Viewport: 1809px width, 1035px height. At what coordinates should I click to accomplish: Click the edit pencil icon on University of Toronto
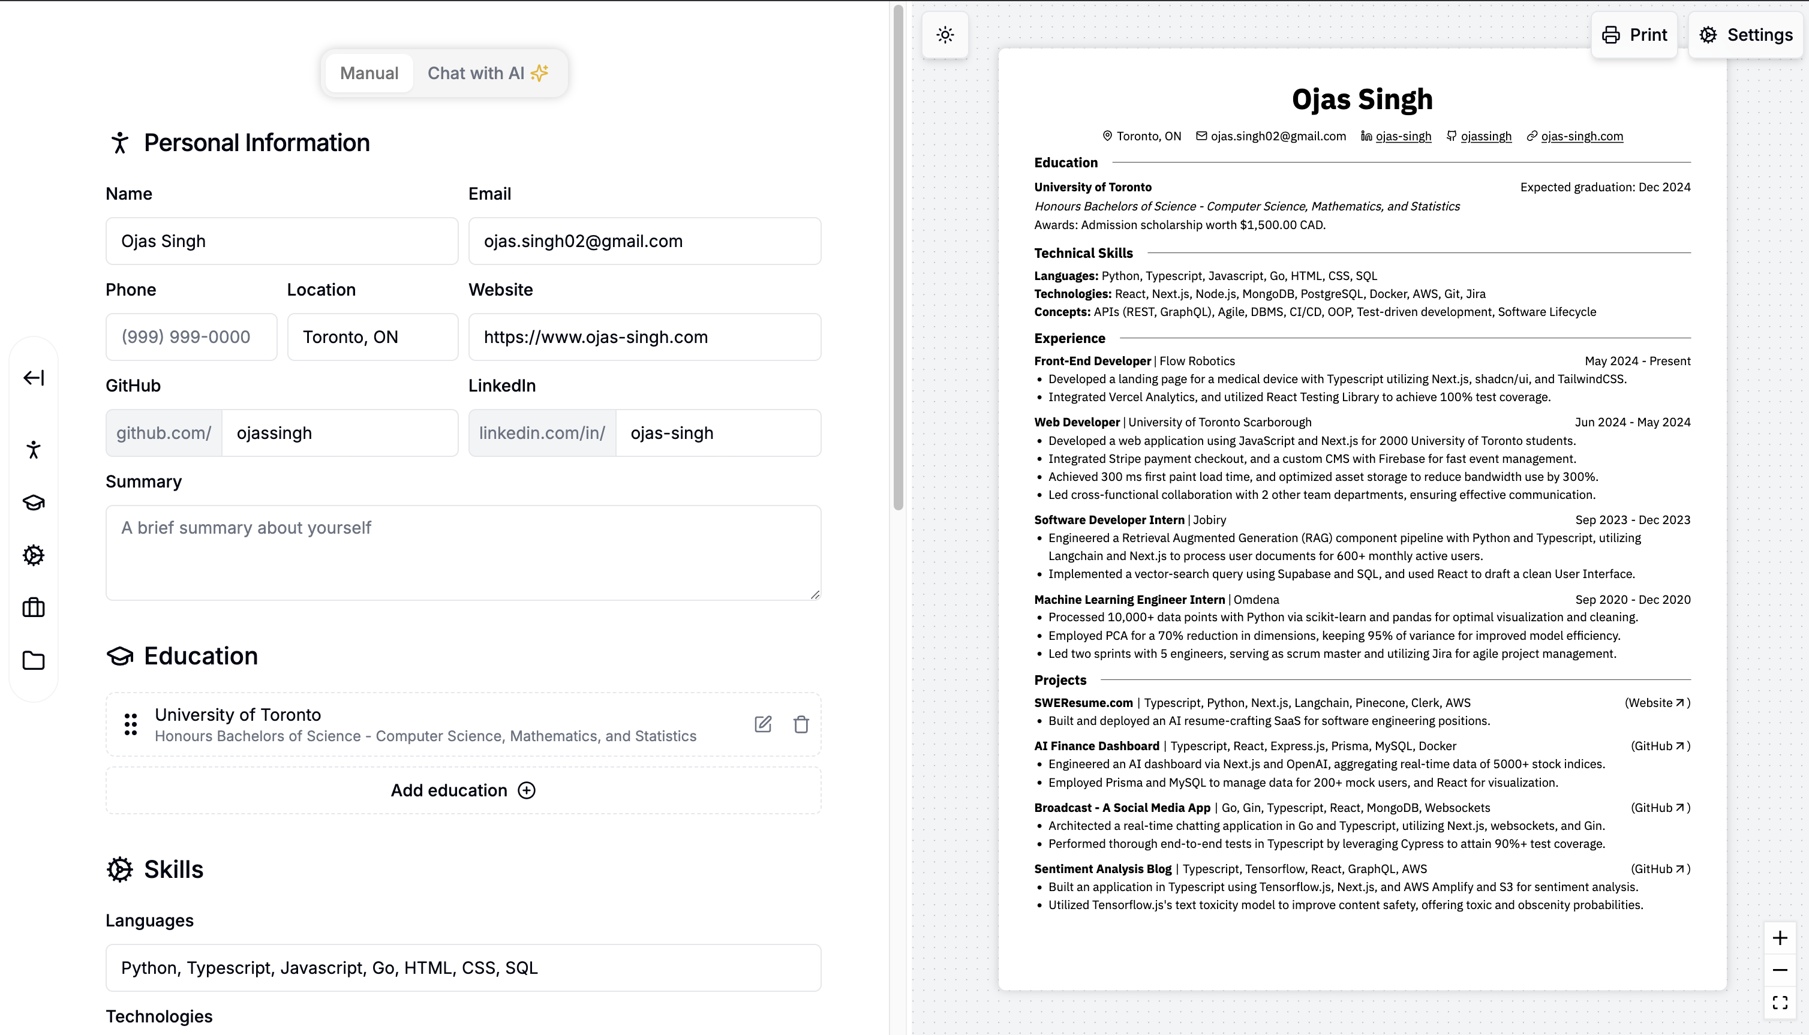(763, 723)
